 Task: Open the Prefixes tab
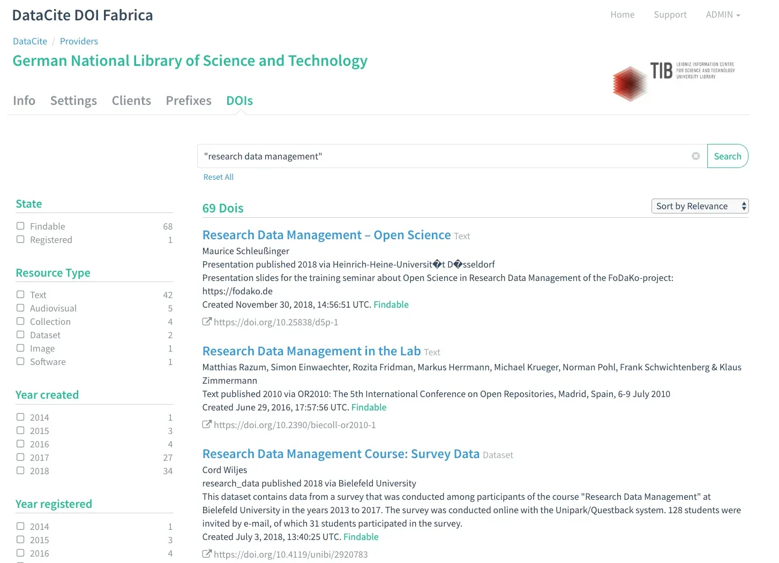189,101
